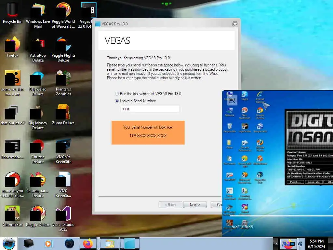Click Generate button in keygen video
Viewport: 333px width, 250px height.
(314, 182)
